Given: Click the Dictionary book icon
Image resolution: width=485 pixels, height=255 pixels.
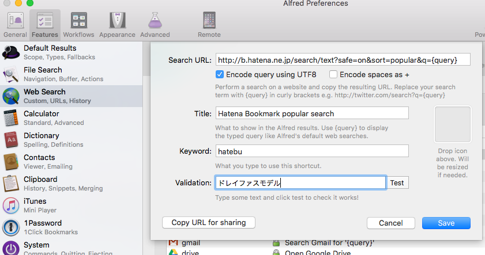Looking at the screenshot, I should click(11, 140).
